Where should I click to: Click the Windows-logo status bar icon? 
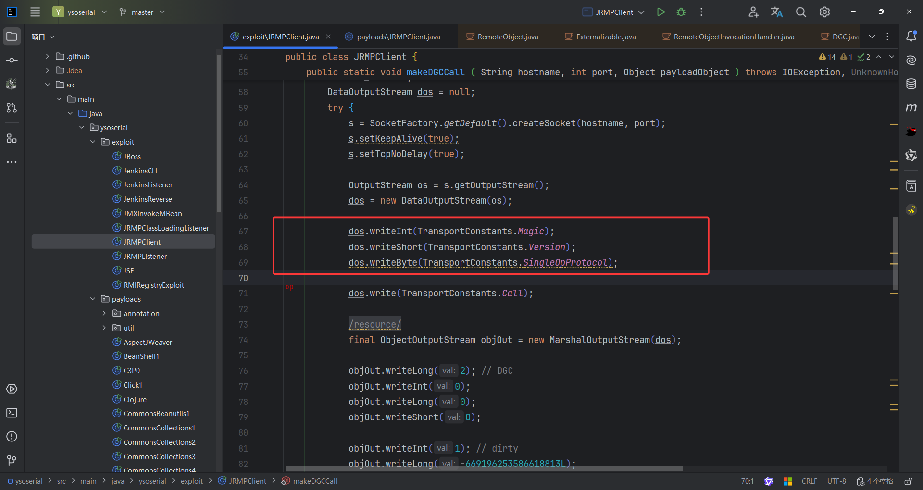click(x=787, y=481)
